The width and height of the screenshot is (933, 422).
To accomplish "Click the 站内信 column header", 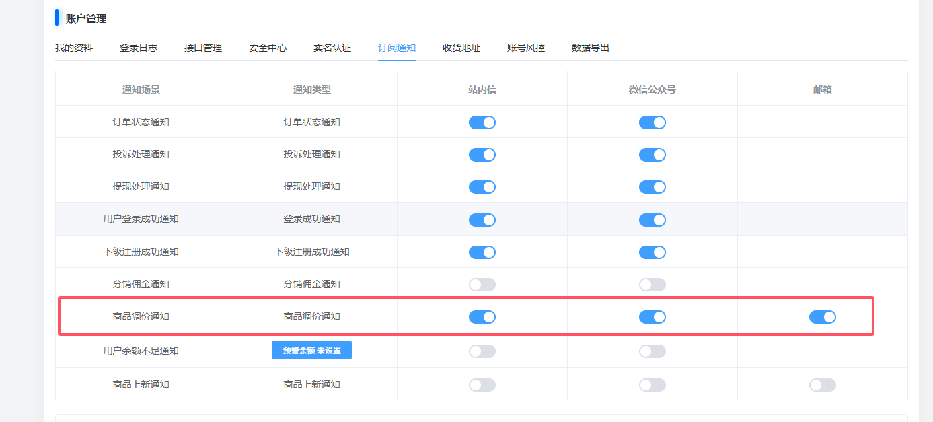I will pos(482,89).
